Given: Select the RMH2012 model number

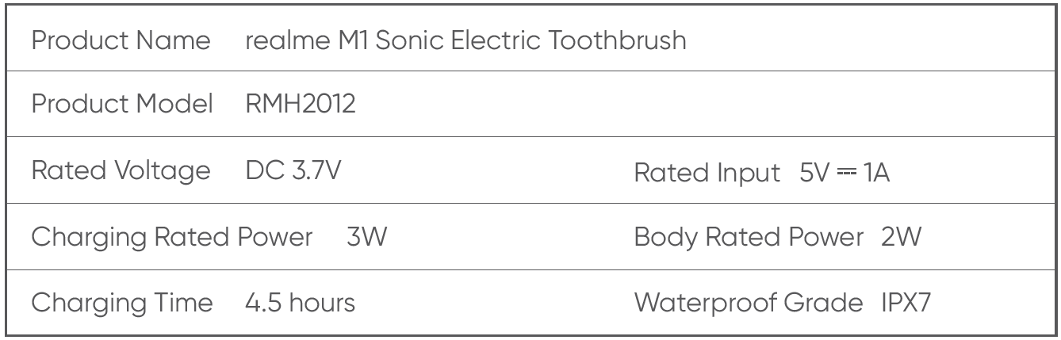Looking at the screenshot, I should [301, 104].
